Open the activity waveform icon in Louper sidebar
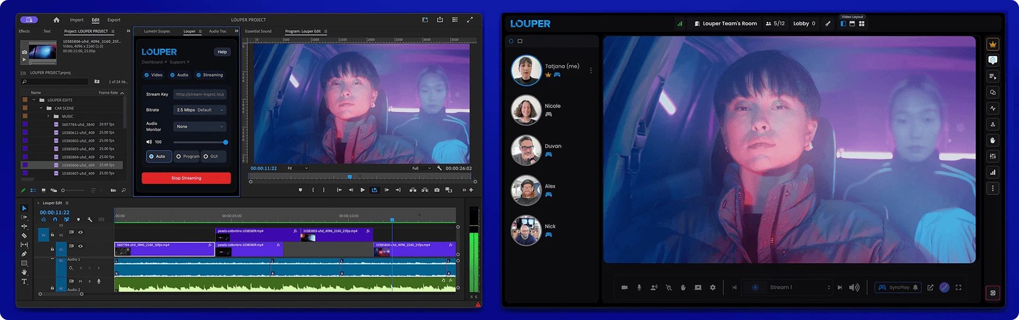 [993, 108]
